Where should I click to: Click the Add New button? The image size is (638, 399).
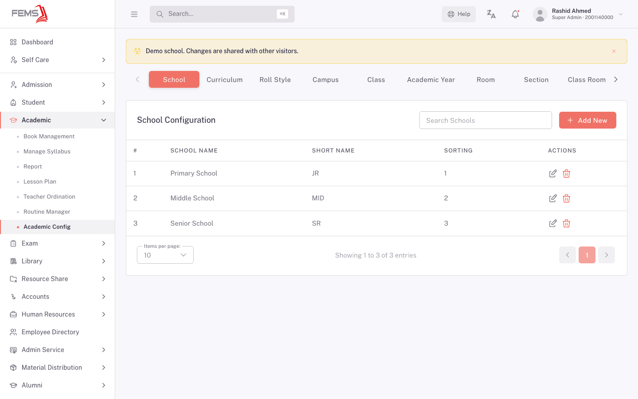(x=587, y=120)
